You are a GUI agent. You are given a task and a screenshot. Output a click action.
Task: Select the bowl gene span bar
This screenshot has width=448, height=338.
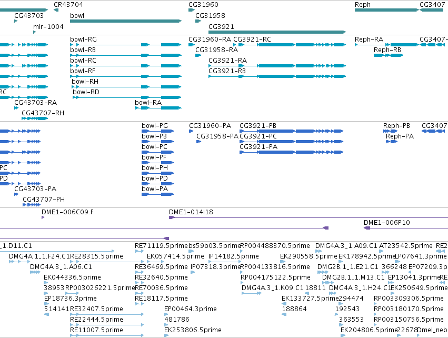pyautogui.click(x=126, y=21)
